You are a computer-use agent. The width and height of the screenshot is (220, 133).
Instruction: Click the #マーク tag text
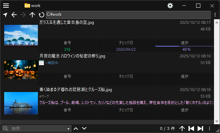click(x=44, y=96)
